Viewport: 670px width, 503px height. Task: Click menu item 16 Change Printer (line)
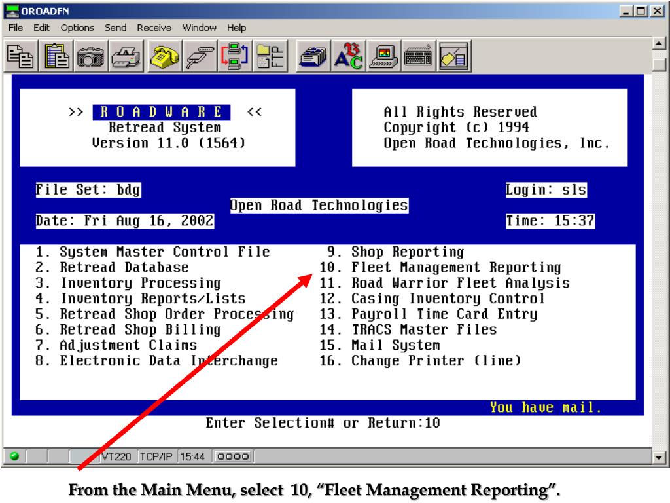pos(420,361)
